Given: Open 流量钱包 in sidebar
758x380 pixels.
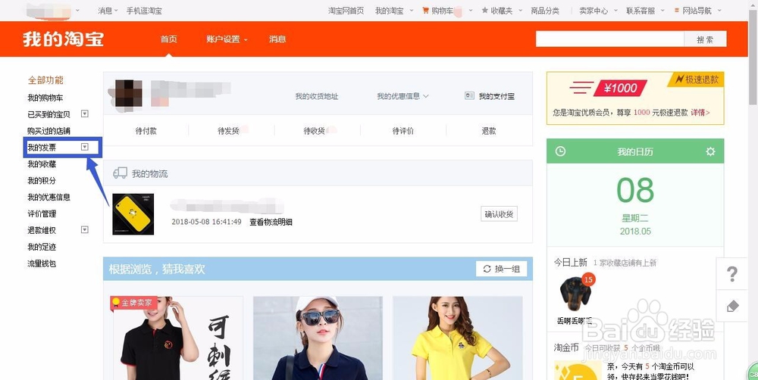Looking at the screenshot, I should [x=42, y=263].
